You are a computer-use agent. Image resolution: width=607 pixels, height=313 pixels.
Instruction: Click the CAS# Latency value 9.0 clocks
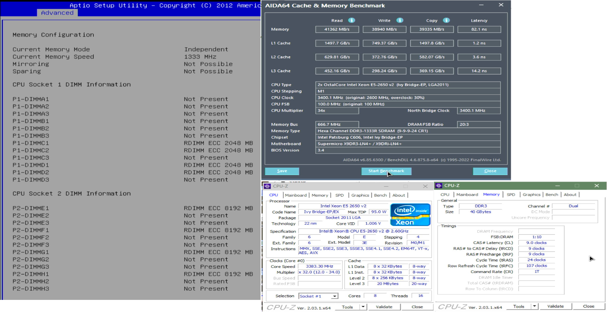536,243
